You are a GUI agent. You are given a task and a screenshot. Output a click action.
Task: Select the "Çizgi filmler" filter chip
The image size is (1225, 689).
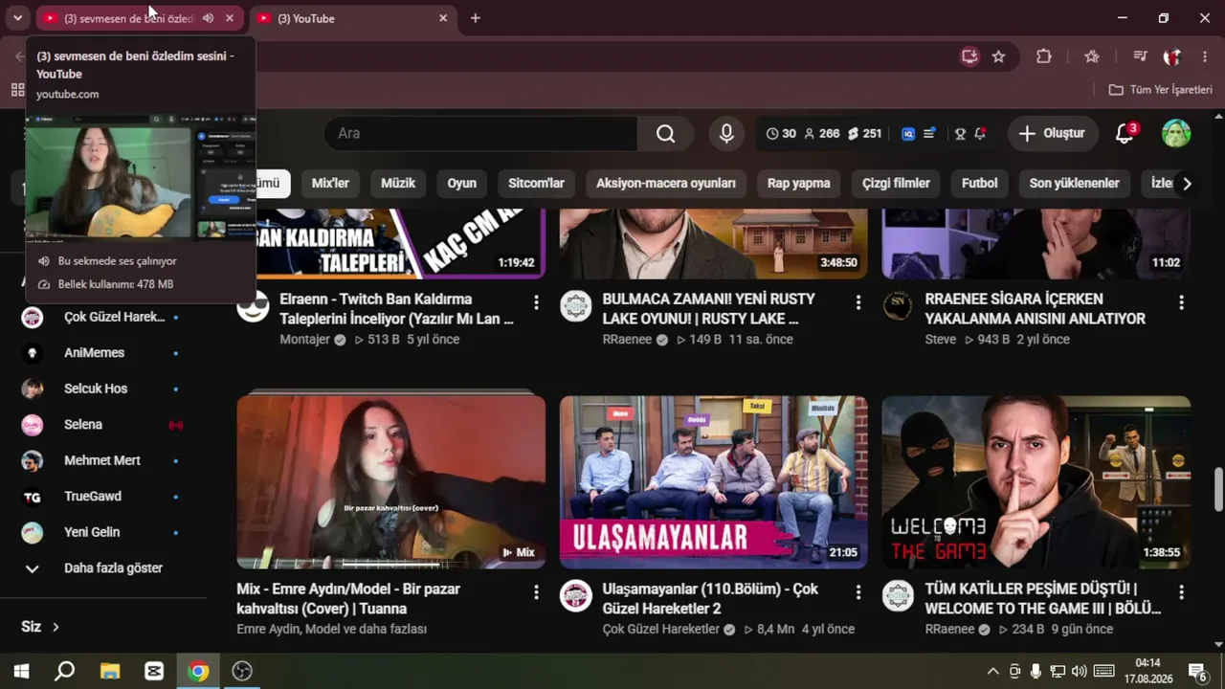coord(896,183)
